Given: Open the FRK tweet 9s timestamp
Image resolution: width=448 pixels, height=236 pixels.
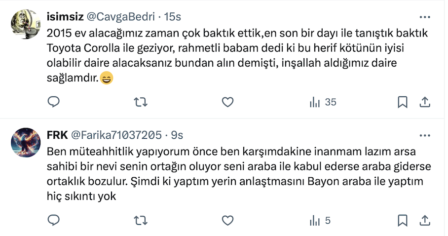Looking at the screenshot, I should (x=177, y=135).
